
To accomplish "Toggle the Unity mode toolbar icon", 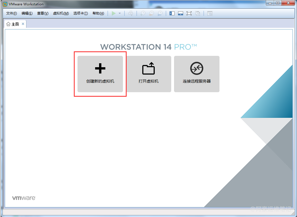I will [x=198, y=13].
